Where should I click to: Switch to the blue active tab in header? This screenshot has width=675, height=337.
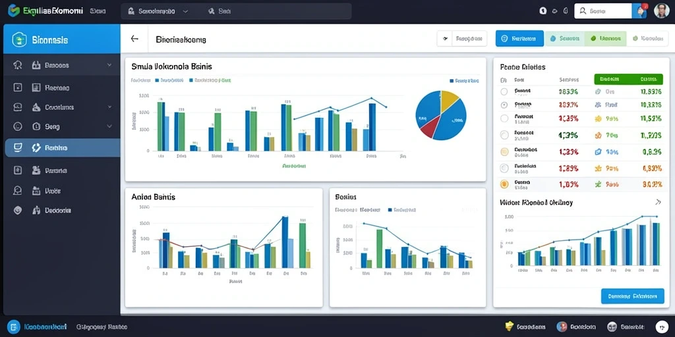click(x=519, y=38)
